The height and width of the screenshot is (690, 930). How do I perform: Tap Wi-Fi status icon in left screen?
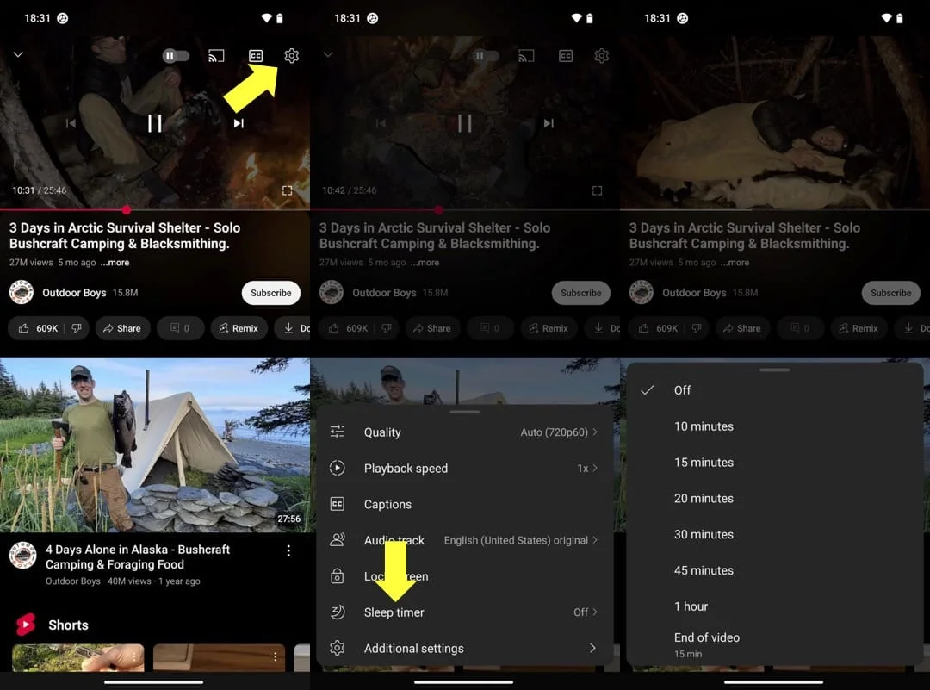[267, 18]
